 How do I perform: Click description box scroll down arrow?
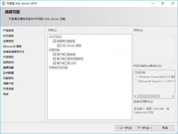pos(173,60)
